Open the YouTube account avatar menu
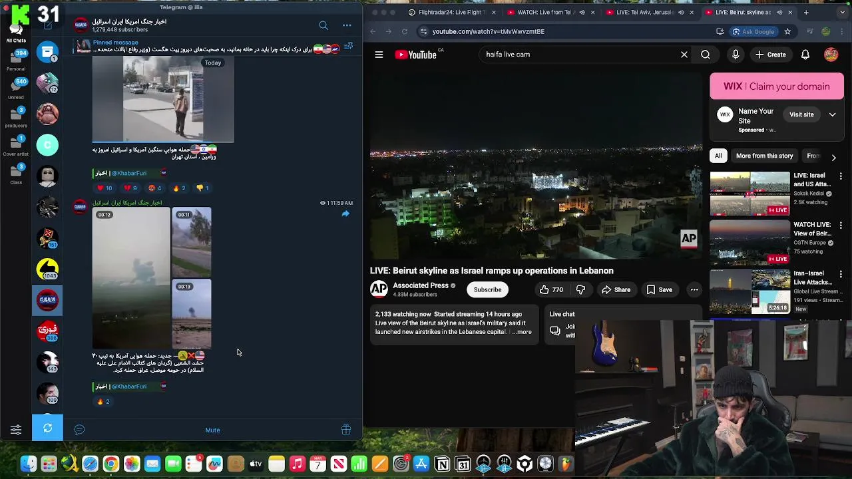 pyautogui.click(x=831, y=55)
